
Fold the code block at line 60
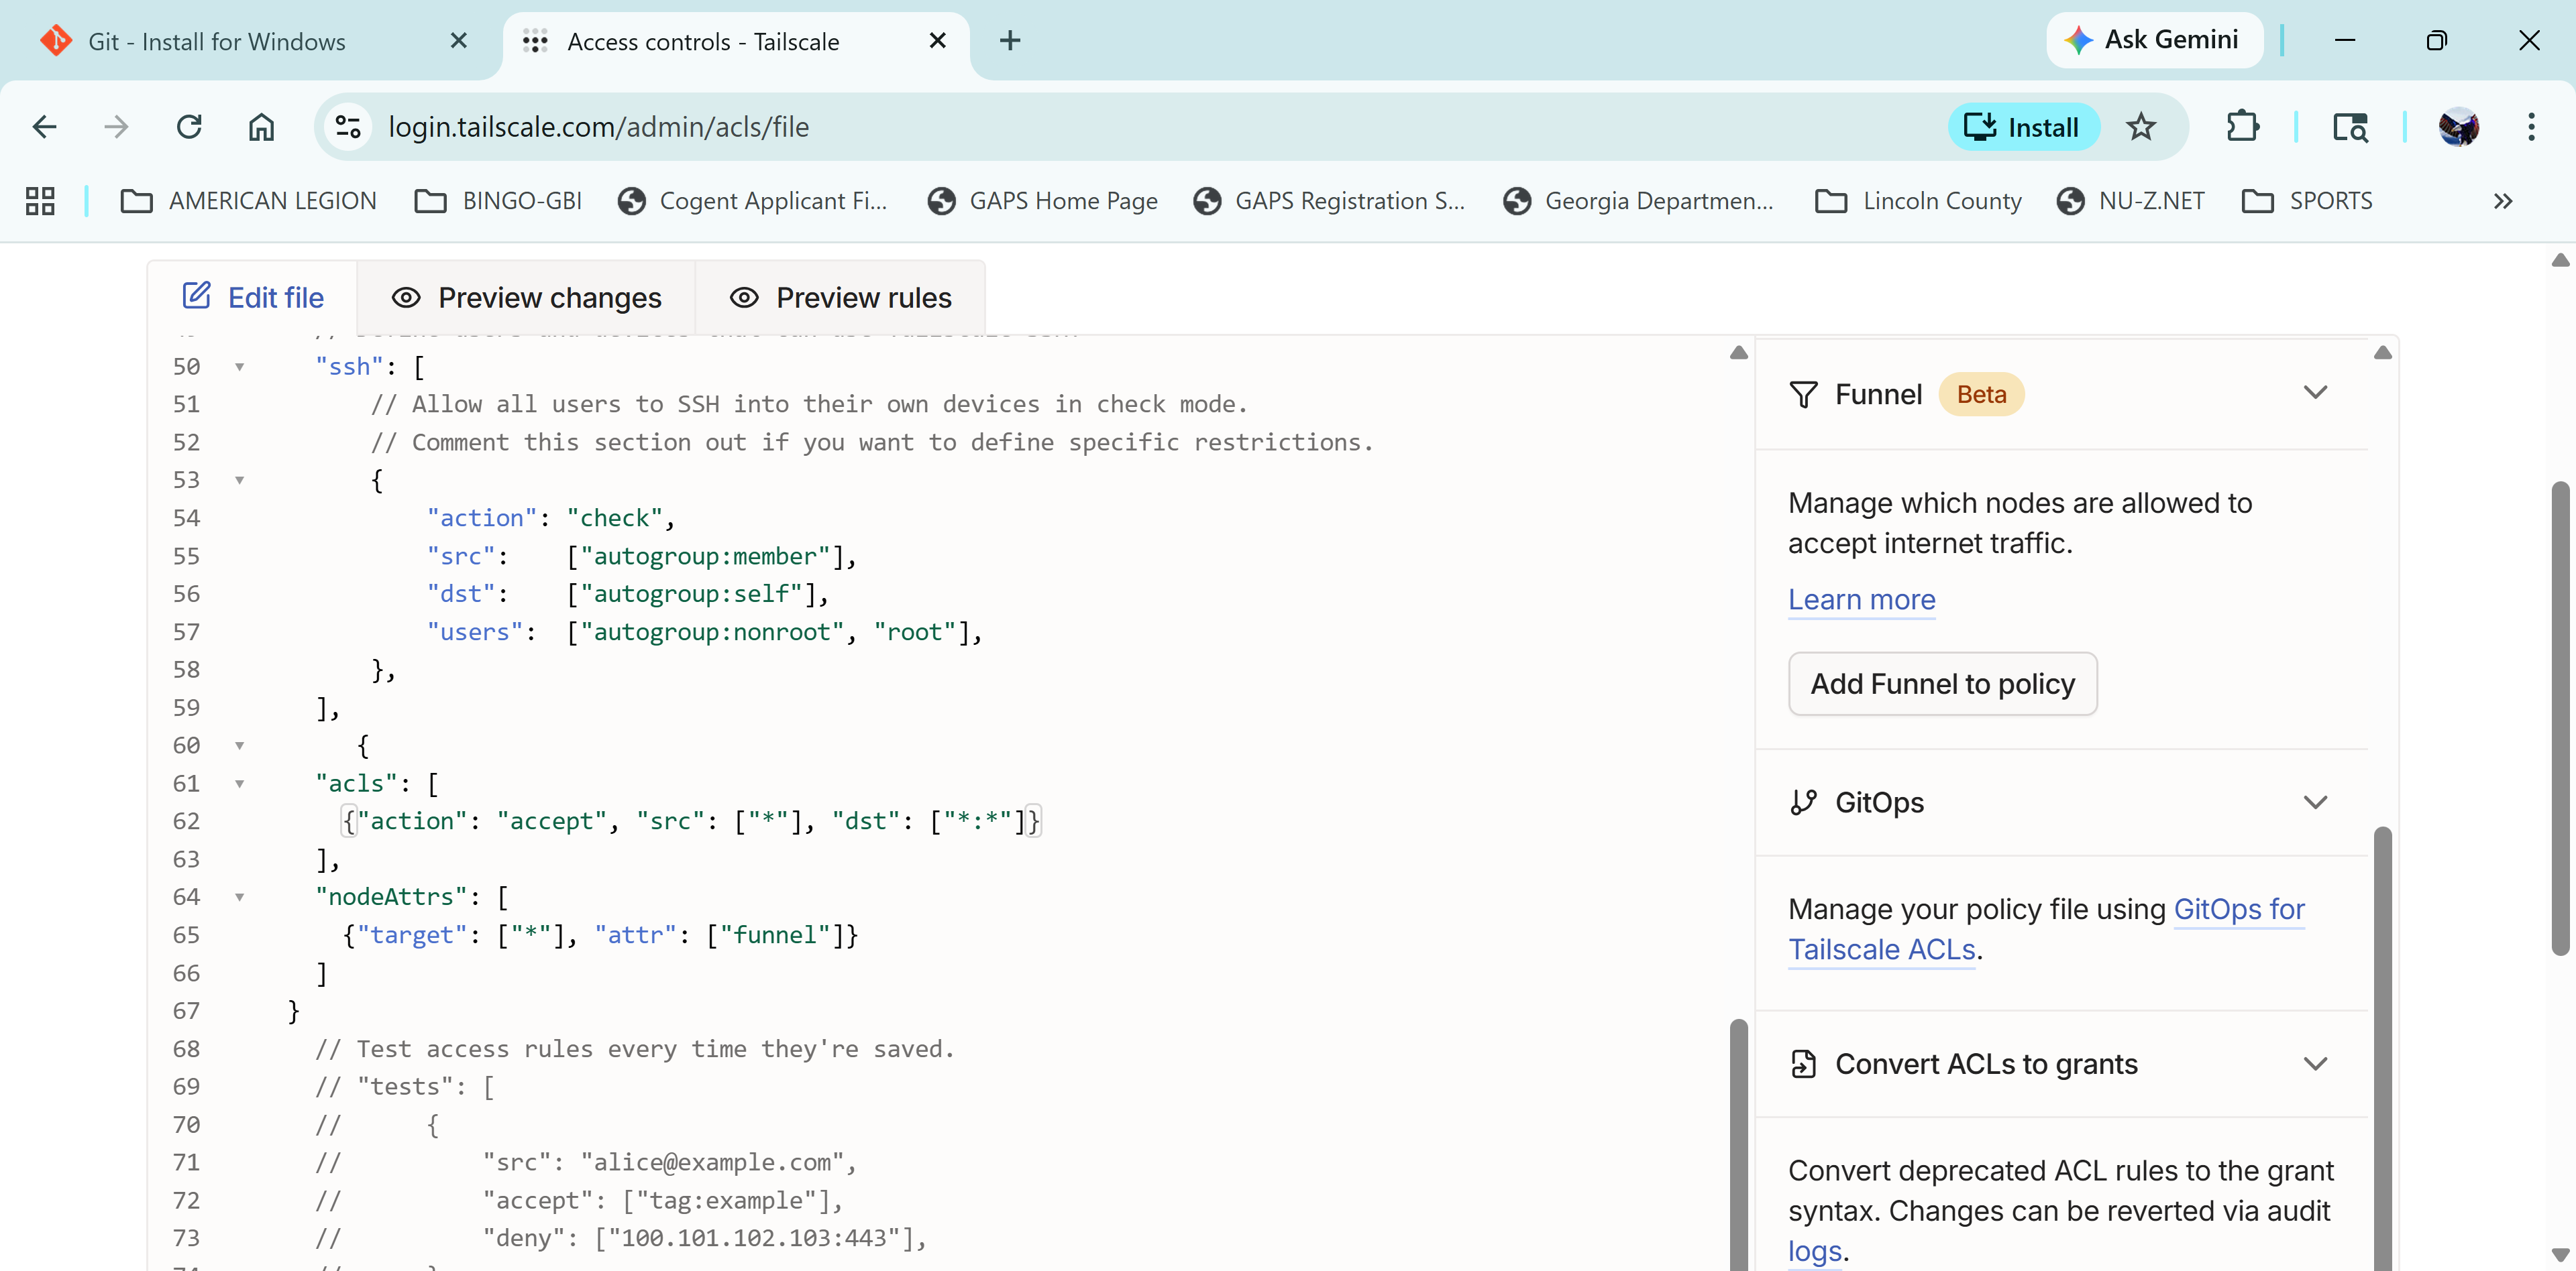tap(240, 745)
